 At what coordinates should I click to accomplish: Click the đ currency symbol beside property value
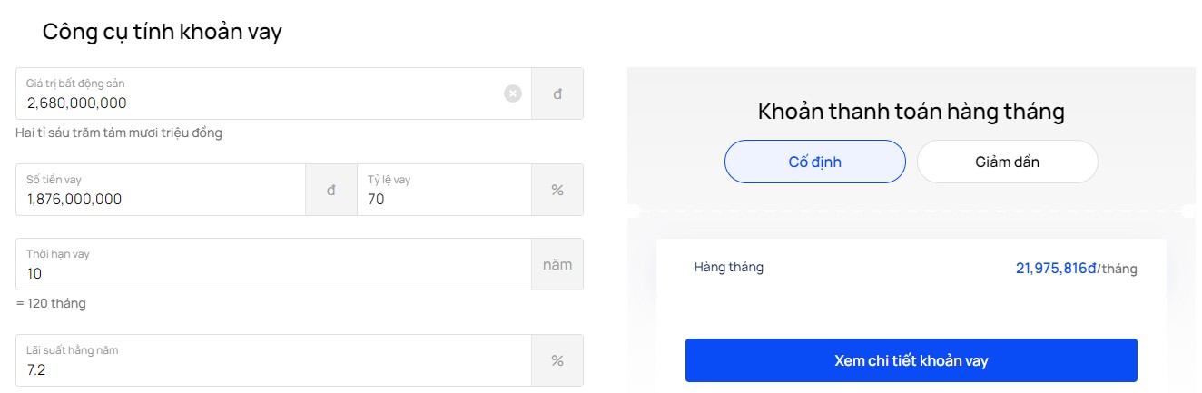pyautogui.click(x=557, y=93)
